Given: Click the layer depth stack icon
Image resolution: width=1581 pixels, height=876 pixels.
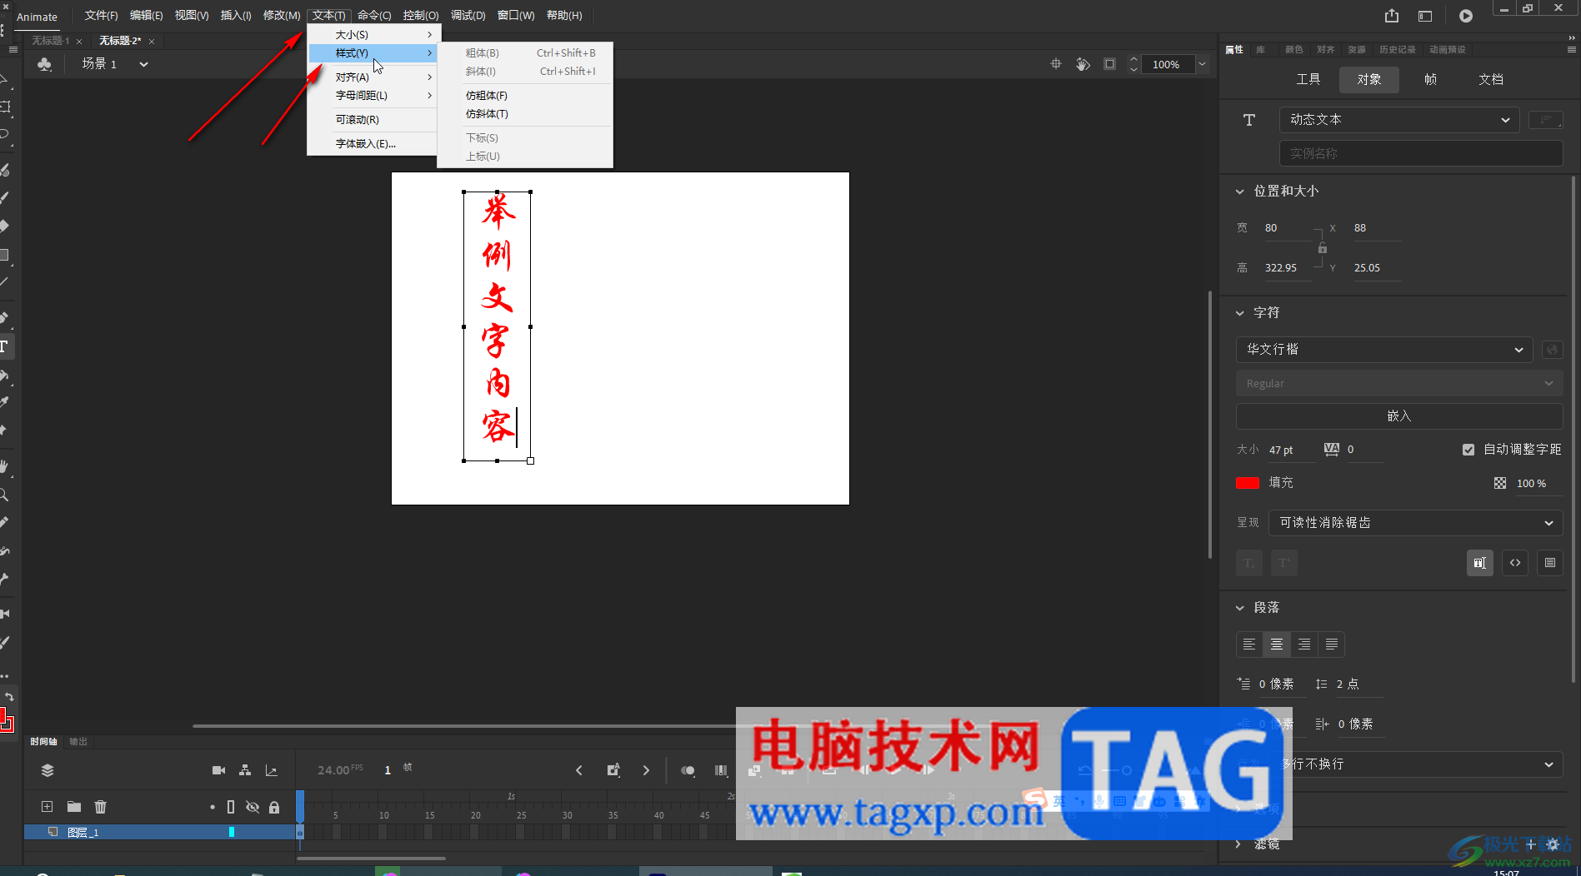Looking at the screenshot, I should pyautogui.click(x=48, y=770).
